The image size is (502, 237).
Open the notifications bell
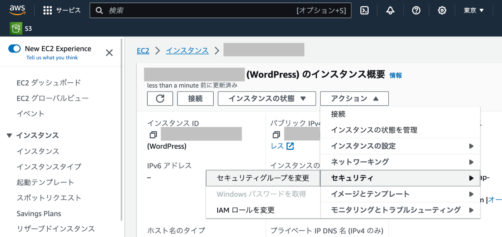390,10
